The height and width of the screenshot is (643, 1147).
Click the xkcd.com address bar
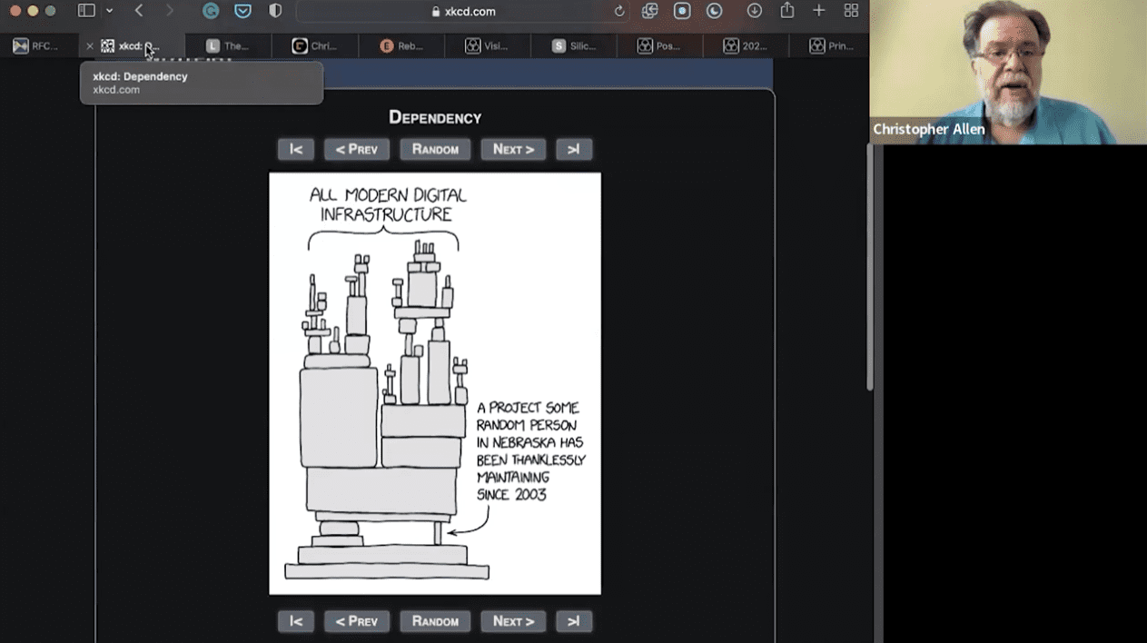pos(463,12)
